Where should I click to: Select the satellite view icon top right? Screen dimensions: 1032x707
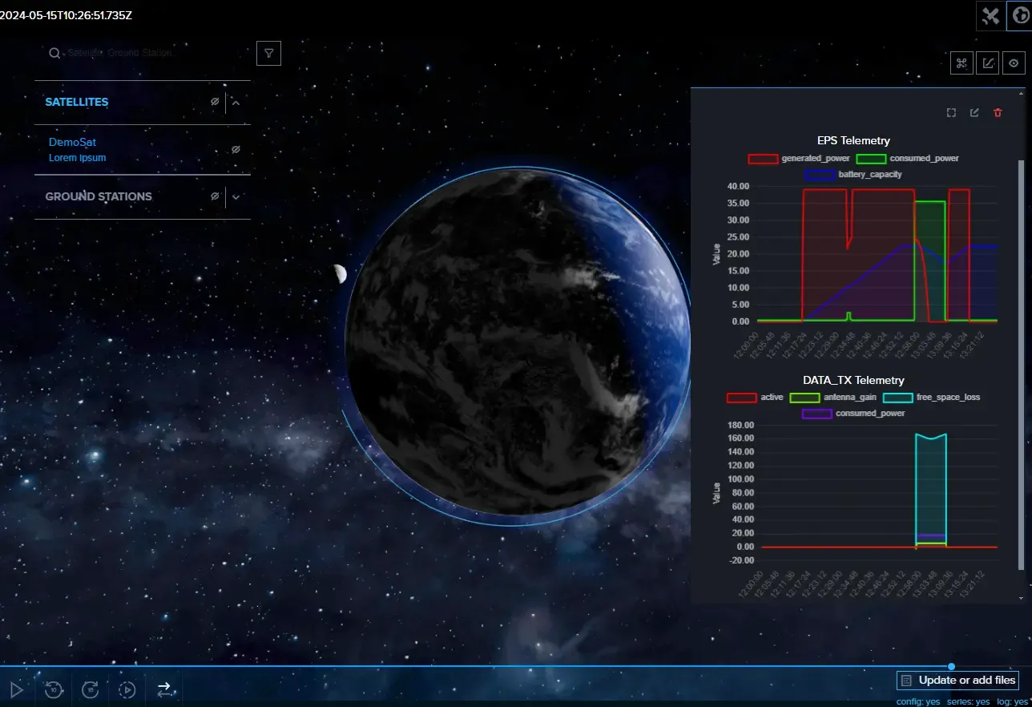point(990,15)
